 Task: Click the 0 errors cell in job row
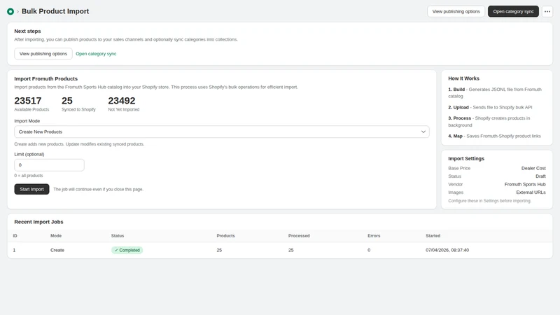pyautogui.click(x=369, y=250)
